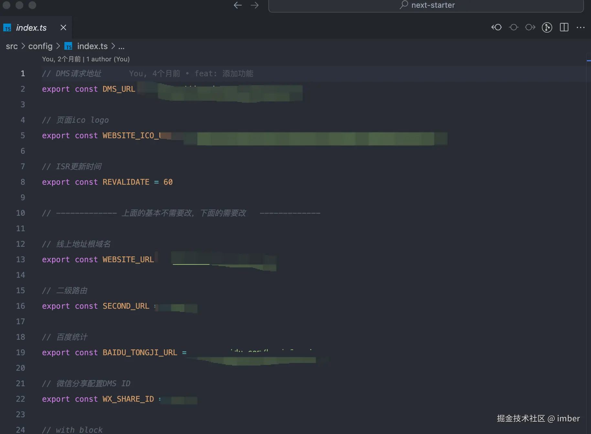
Task: Close the index.ts tab
Action: tap(63, 28)
